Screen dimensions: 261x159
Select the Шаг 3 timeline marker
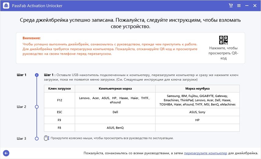[x=37, y=138]
